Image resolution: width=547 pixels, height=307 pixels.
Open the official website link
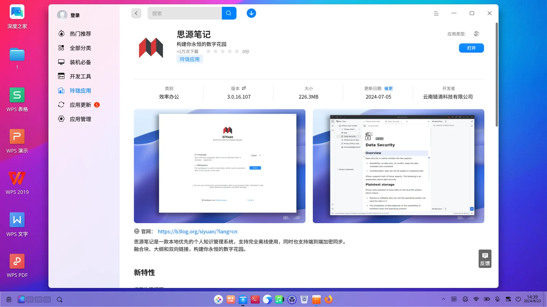click(x=197, y=231)
